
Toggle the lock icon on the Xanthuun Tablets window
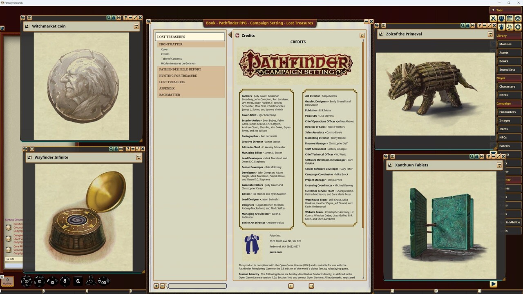pyautogui.click(x=477, y=156)
